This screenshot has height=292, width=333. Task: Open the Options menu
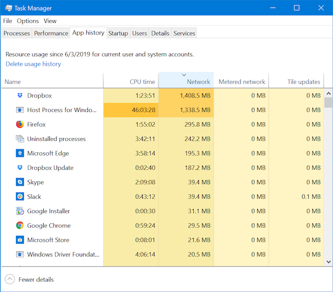(28, 21)
